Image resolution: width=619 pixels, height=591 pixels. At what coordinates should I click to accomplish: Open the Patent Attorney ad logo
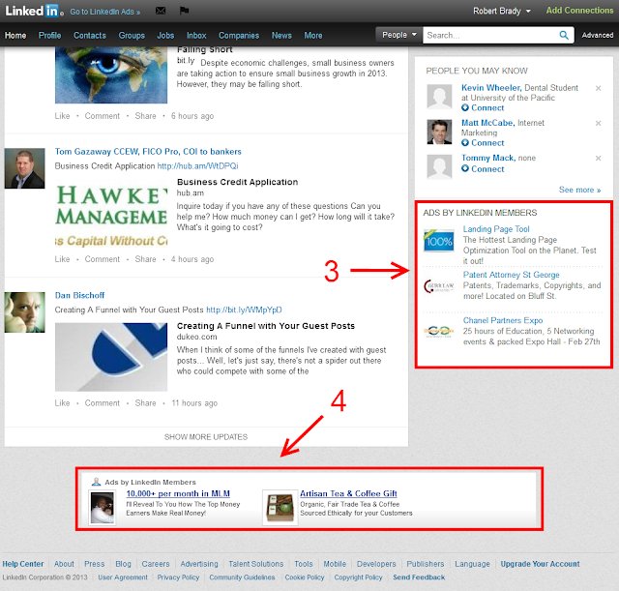[x=438, y=286]
